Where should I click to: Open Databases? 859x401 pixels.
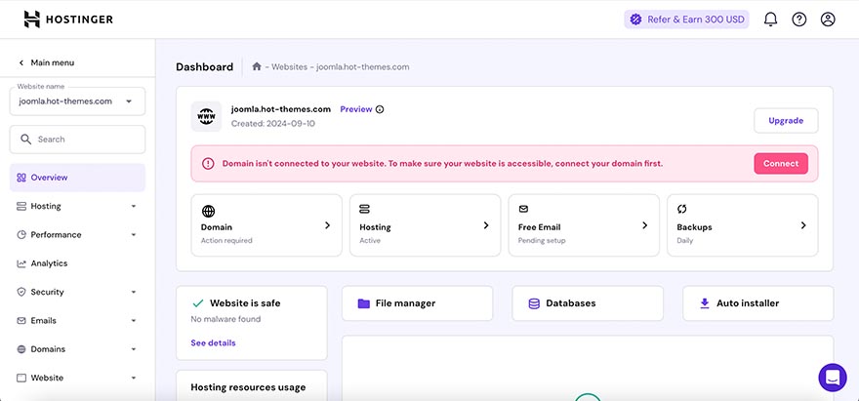[x=588, y=302]
